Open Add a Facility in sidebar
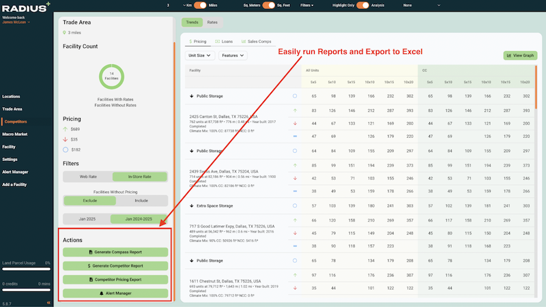 14,184
